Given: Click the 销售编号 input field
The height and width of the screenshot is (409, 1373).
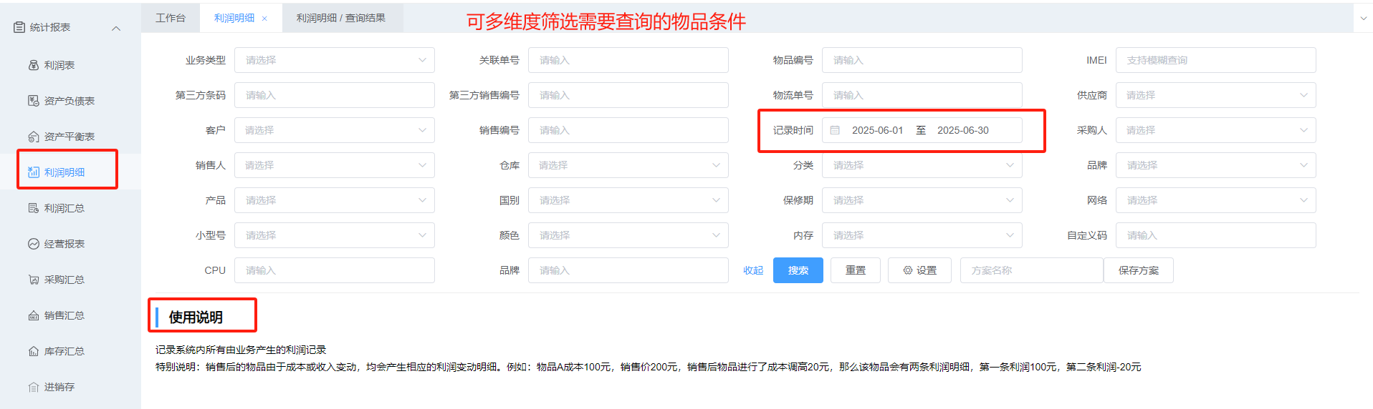Looking at the screenshot, I should 628,130.
